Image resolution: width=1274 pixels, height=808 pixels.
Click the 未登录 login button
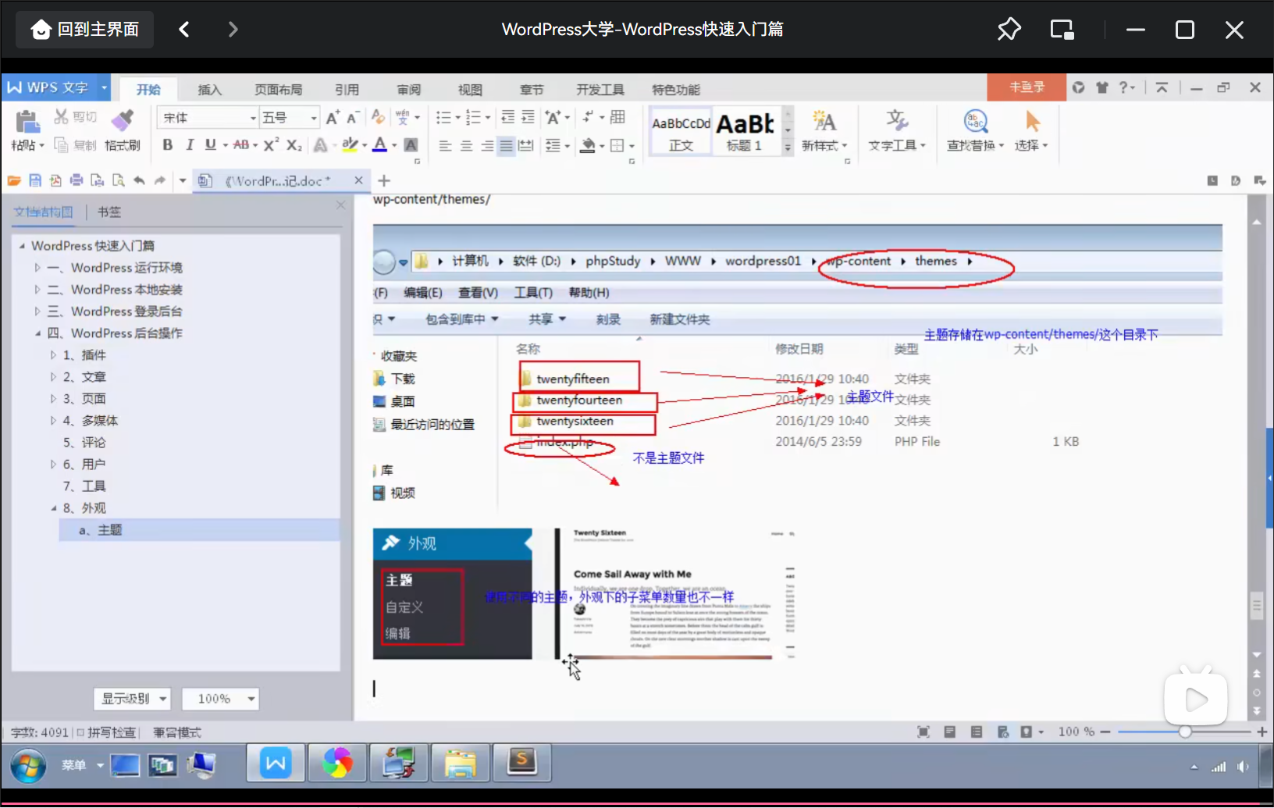pyautogui.click(x=1027, y=87)
